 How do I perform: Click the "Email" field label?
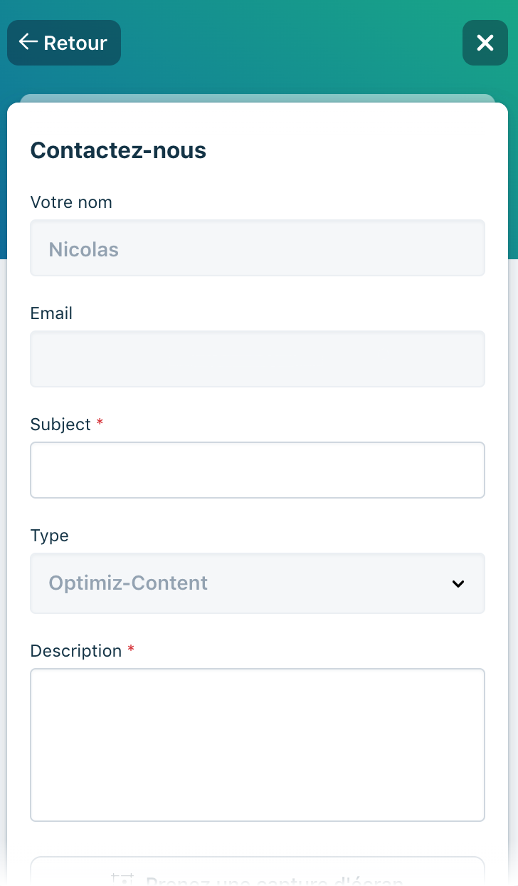coord(51,313)
